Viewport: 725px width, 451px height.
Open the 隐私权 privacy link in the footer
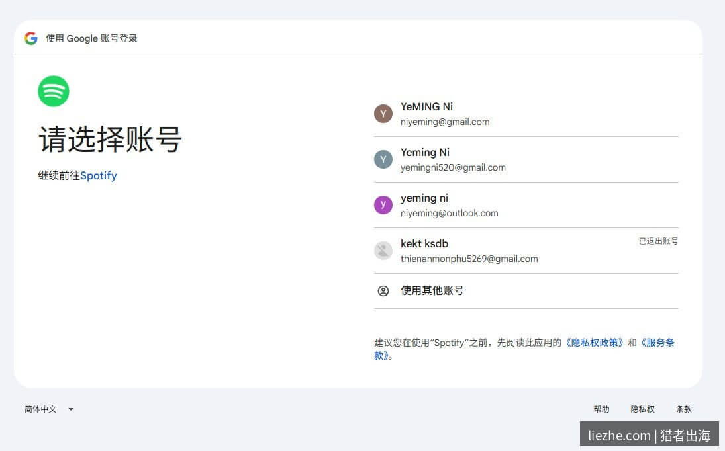click(x=643, y=409)
